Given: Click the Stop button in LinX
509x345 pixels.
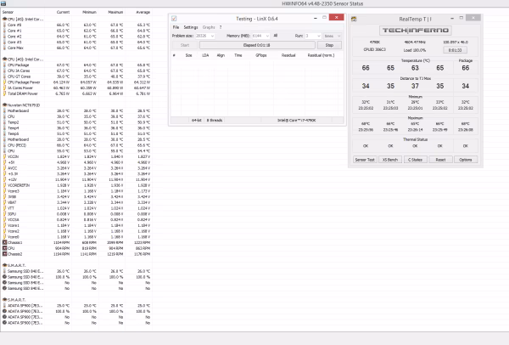Looking at the screenshot, I should tap(329, 45).
